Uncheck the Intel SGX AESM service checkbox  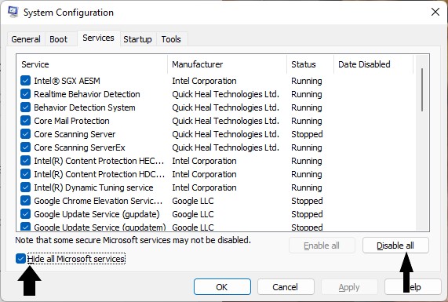tap(25, 81)
